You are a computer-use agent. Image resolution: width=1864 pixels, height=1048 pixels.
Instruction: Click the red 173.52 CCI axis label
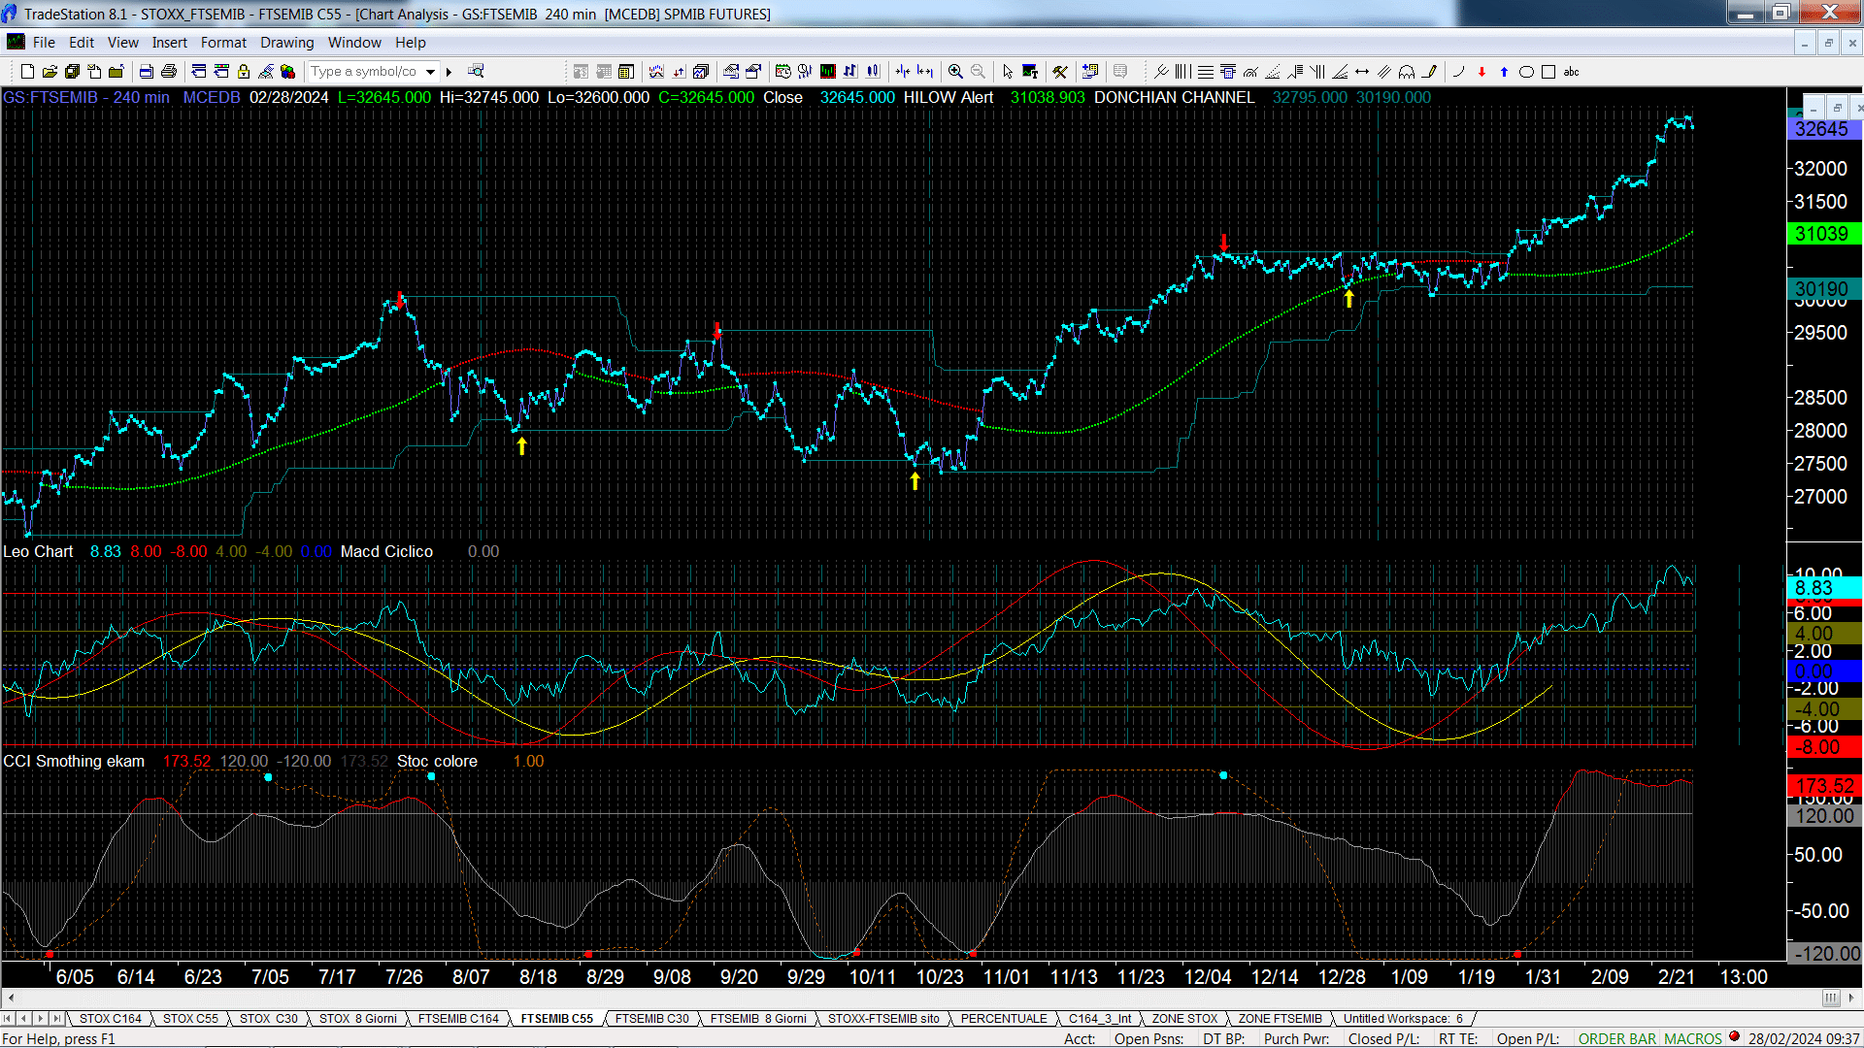pyautogui.click(x=1824, y=786)
